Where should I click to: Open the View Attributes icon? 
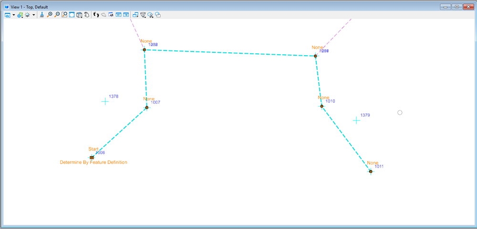coord(8,15)
